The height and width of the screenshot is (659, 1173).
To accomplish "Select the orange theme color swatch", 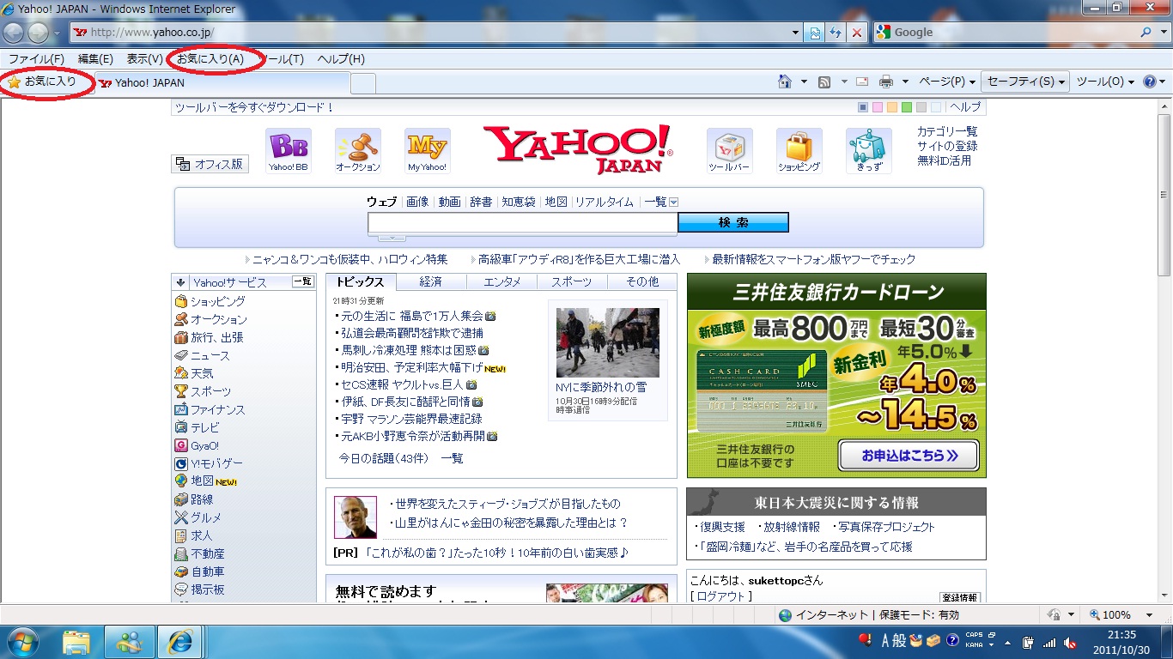I will click(x=892, y=107).
